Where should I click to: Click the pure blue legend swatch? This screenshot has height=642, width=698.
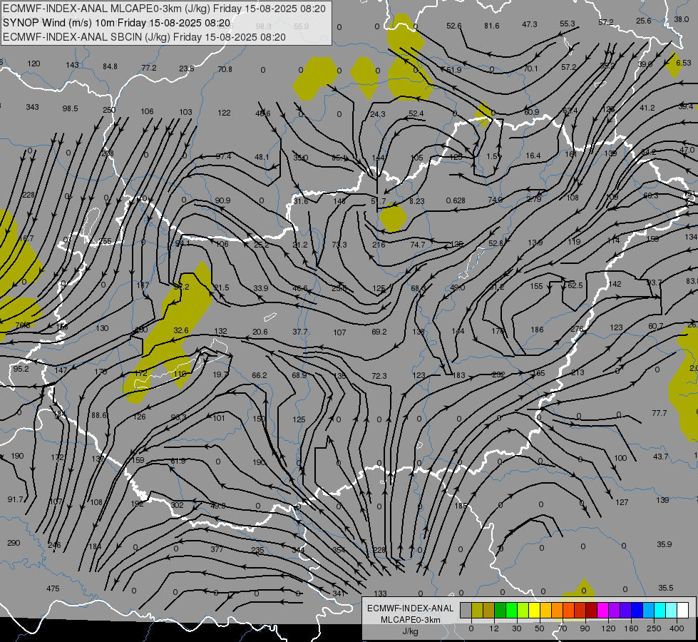click(637, 610)
